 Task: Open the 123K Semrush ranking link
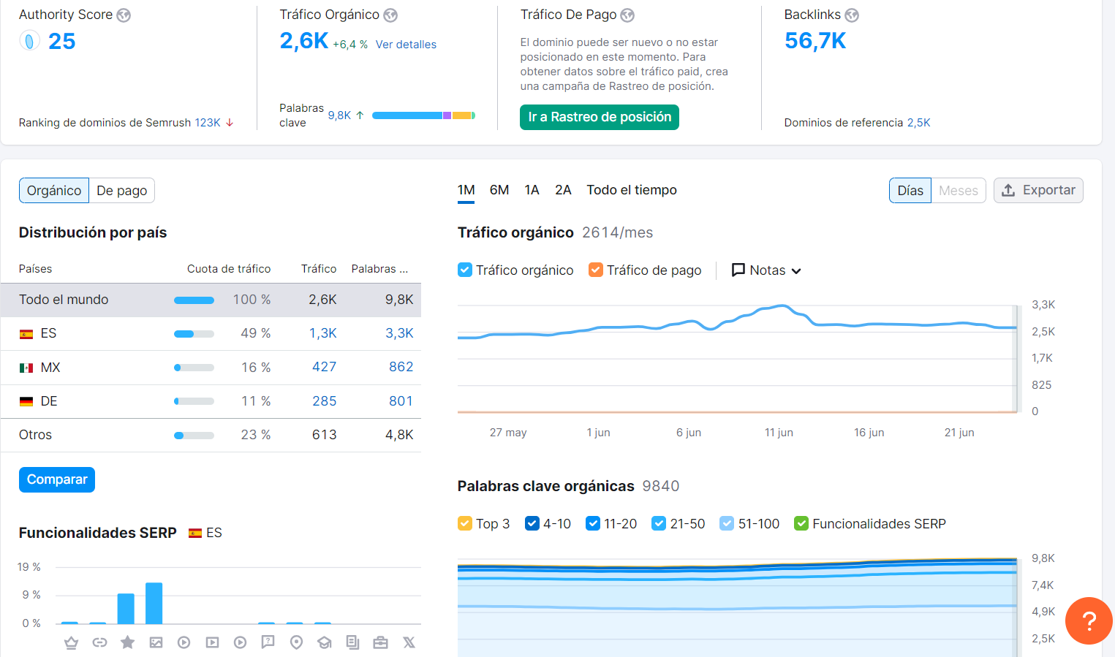tap(208, 123)
